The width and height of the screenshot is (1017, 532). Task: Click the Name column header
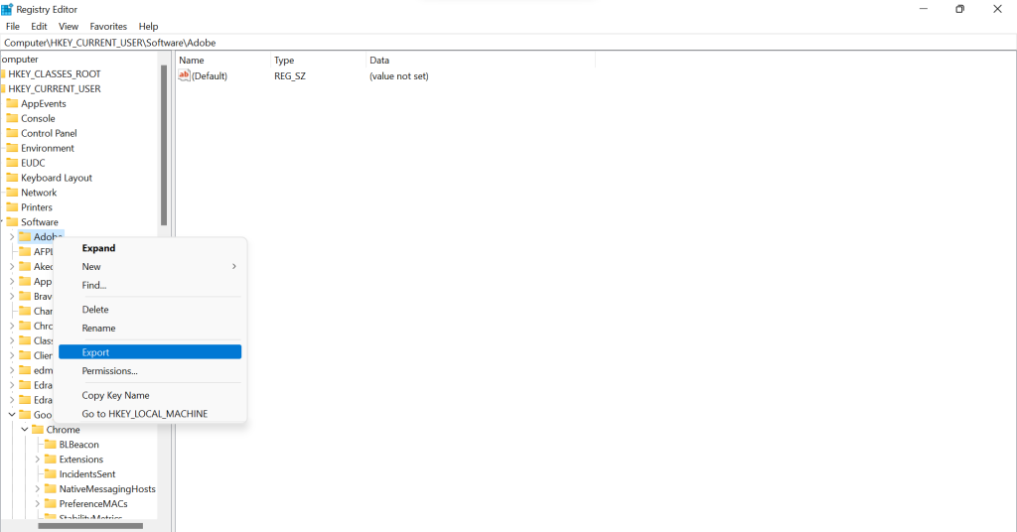(x=223, y=61)
